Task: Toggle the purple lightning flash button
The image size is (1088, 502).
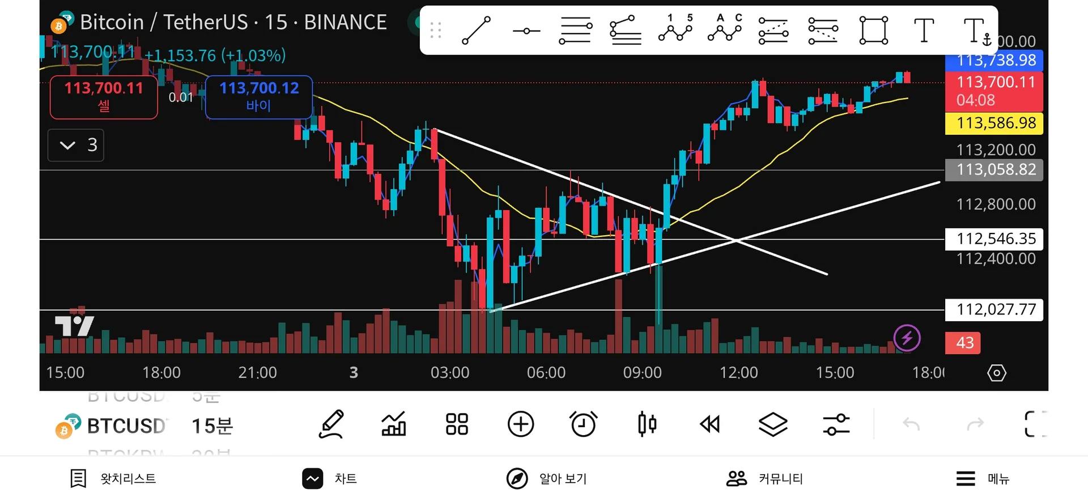Action: [906, 338]
